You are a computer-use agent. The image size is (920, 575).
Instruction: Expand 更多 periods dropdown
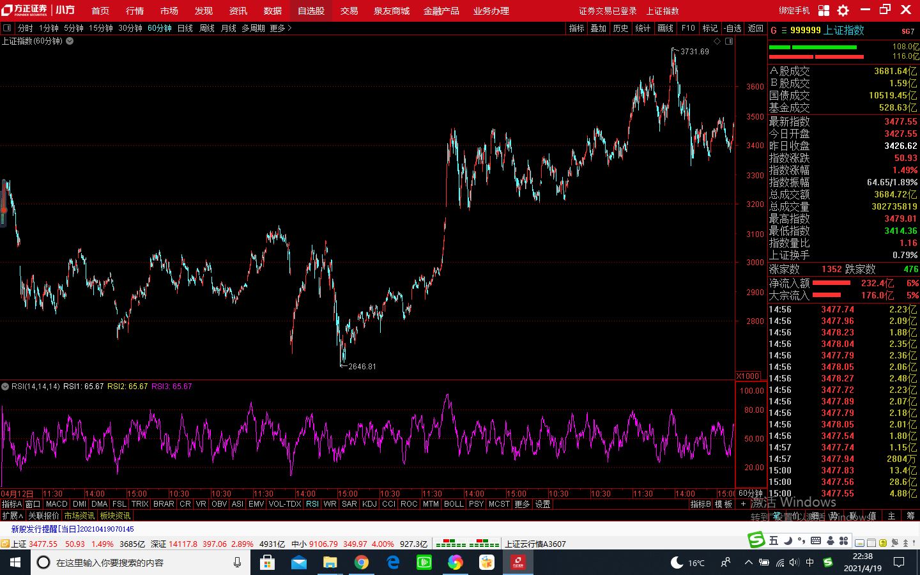pyautogui.click(x=280, y=28)
